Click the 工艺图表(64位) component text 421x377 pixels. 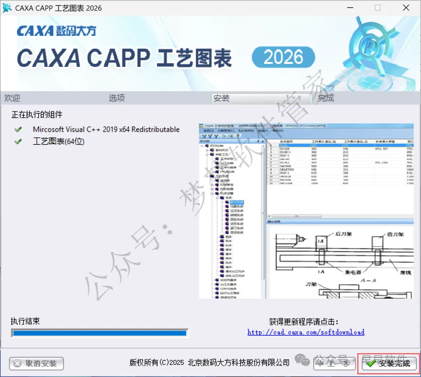point(58,141)
